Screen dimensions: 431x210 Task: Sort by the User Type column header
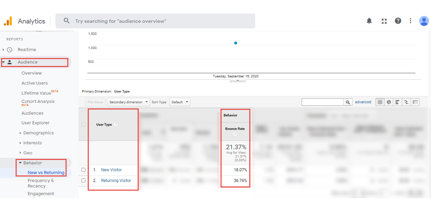pyautogui.click(x=104, y=124)
